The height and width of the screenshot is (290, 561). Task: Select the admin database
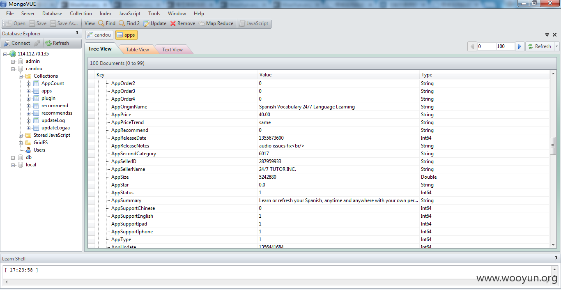point(33,61)
